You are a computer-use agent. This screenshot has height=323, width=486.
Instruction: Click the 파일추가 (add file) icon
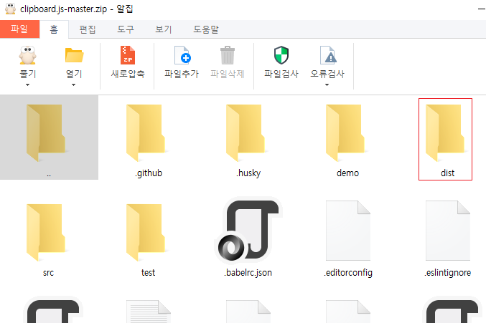(182, 55)
